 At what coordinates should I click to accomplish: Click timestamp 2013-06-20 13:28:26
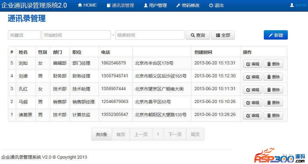(215, 115)
